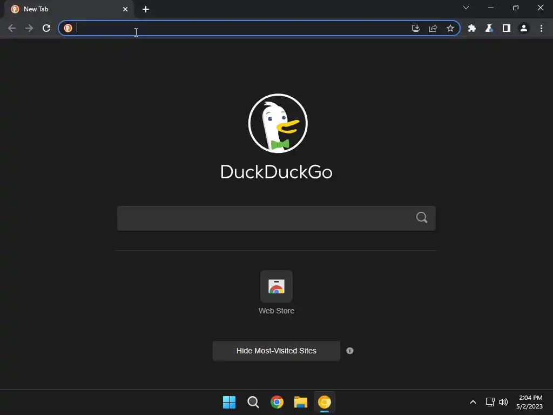
Task: Open the volume speaker tray icon
Action: coord(503,402)
